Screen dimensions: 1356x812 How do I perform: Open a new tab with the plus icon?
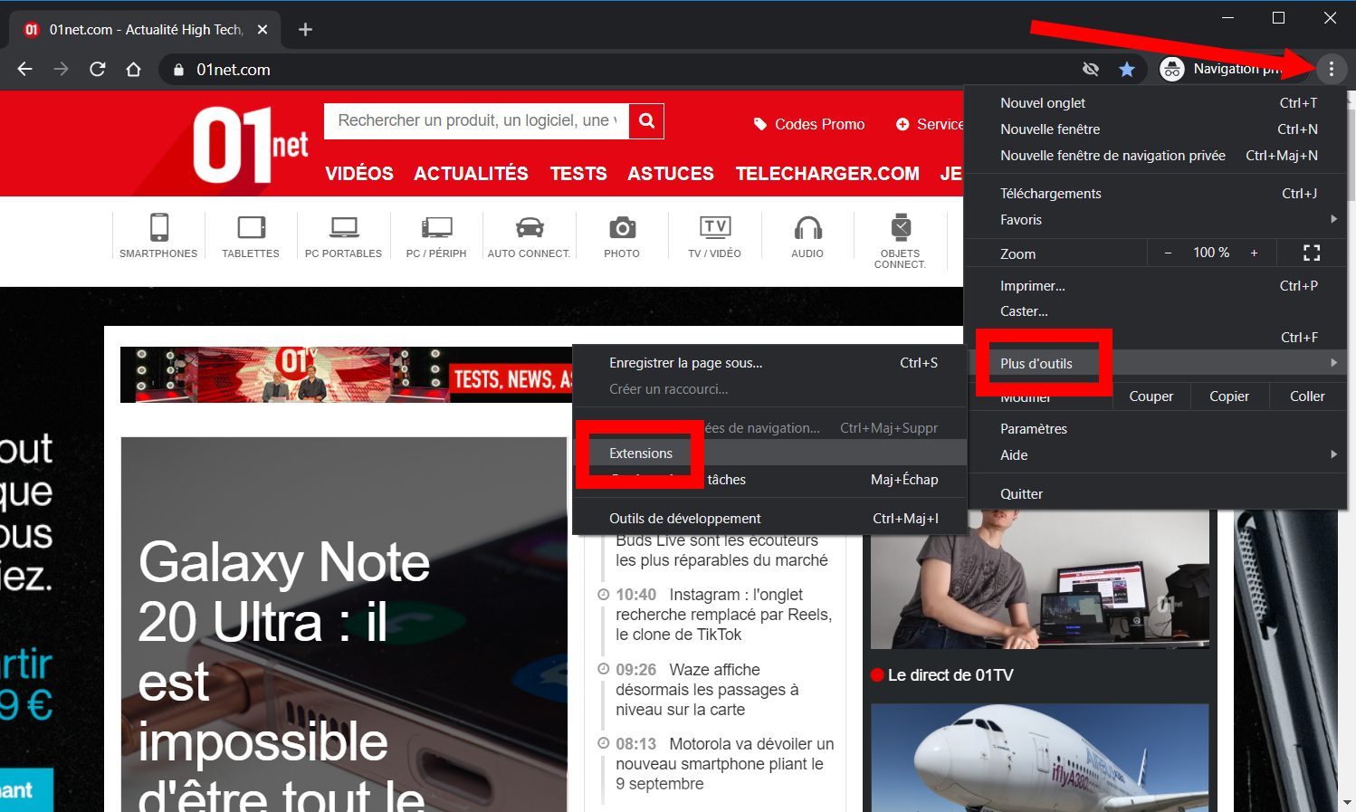coord(305,30)
